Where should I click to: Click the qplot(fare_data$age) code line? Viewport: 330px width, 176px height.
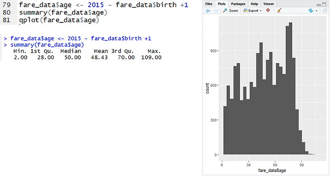point(59,20)
